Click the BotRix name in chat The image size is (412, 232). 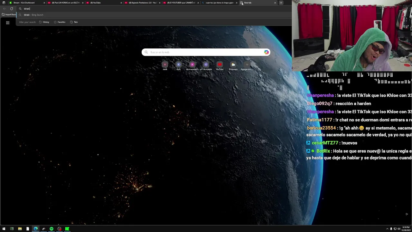(323, 151)
